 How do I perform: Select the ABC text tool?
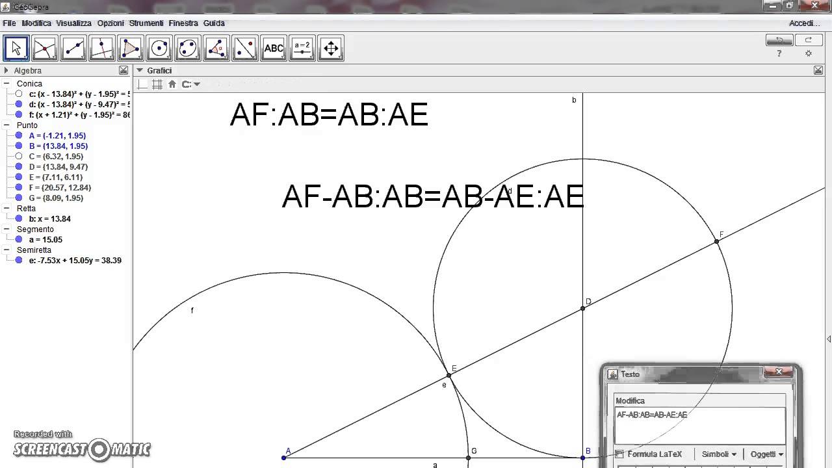[x=274, y=48]
